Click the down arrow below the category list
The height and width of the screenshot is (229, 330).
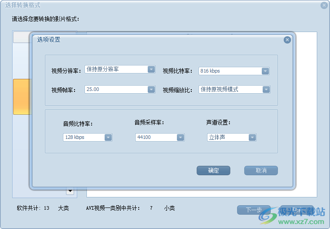click(70, 191)
